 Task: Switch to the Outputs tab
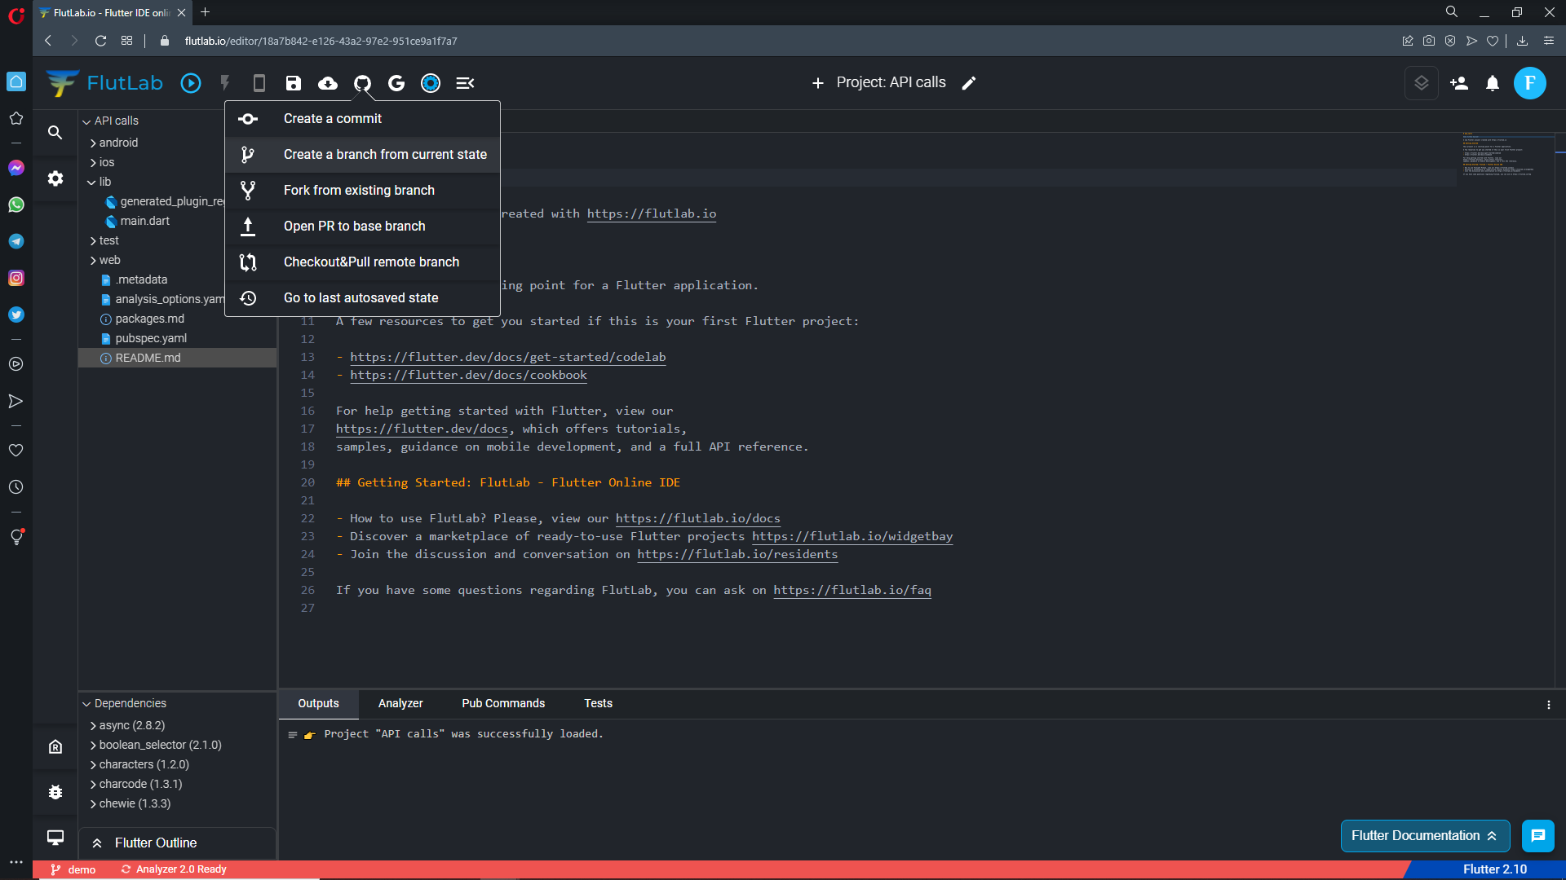pos(318,703)
